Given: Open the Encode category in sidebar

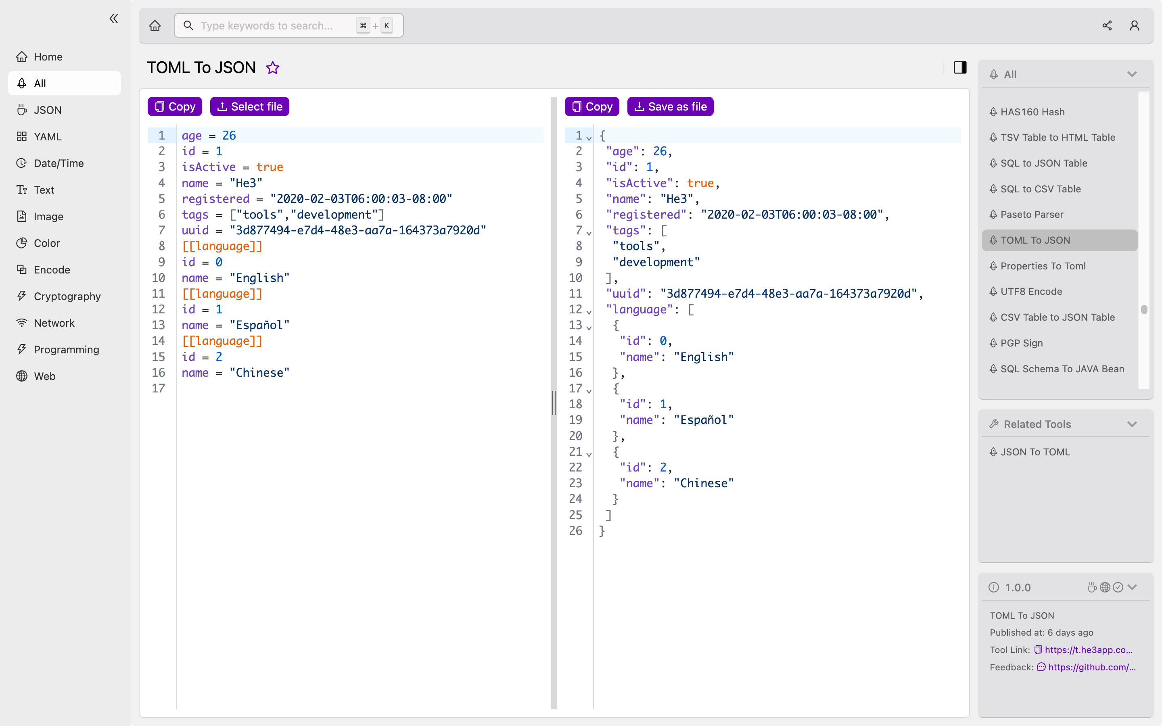Looking at the screenshot, I should 64,270.
